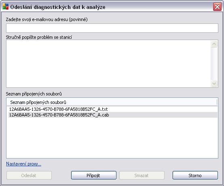Screen dimensions: 224x186
Task: Open the Nastavení proxy link
Action: point(24,164)
